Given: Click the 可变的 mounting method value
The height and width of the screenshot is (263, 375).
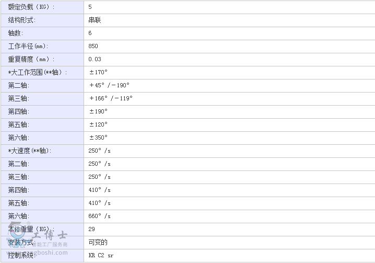Looking at the screenshot, I should coord(98,243).
